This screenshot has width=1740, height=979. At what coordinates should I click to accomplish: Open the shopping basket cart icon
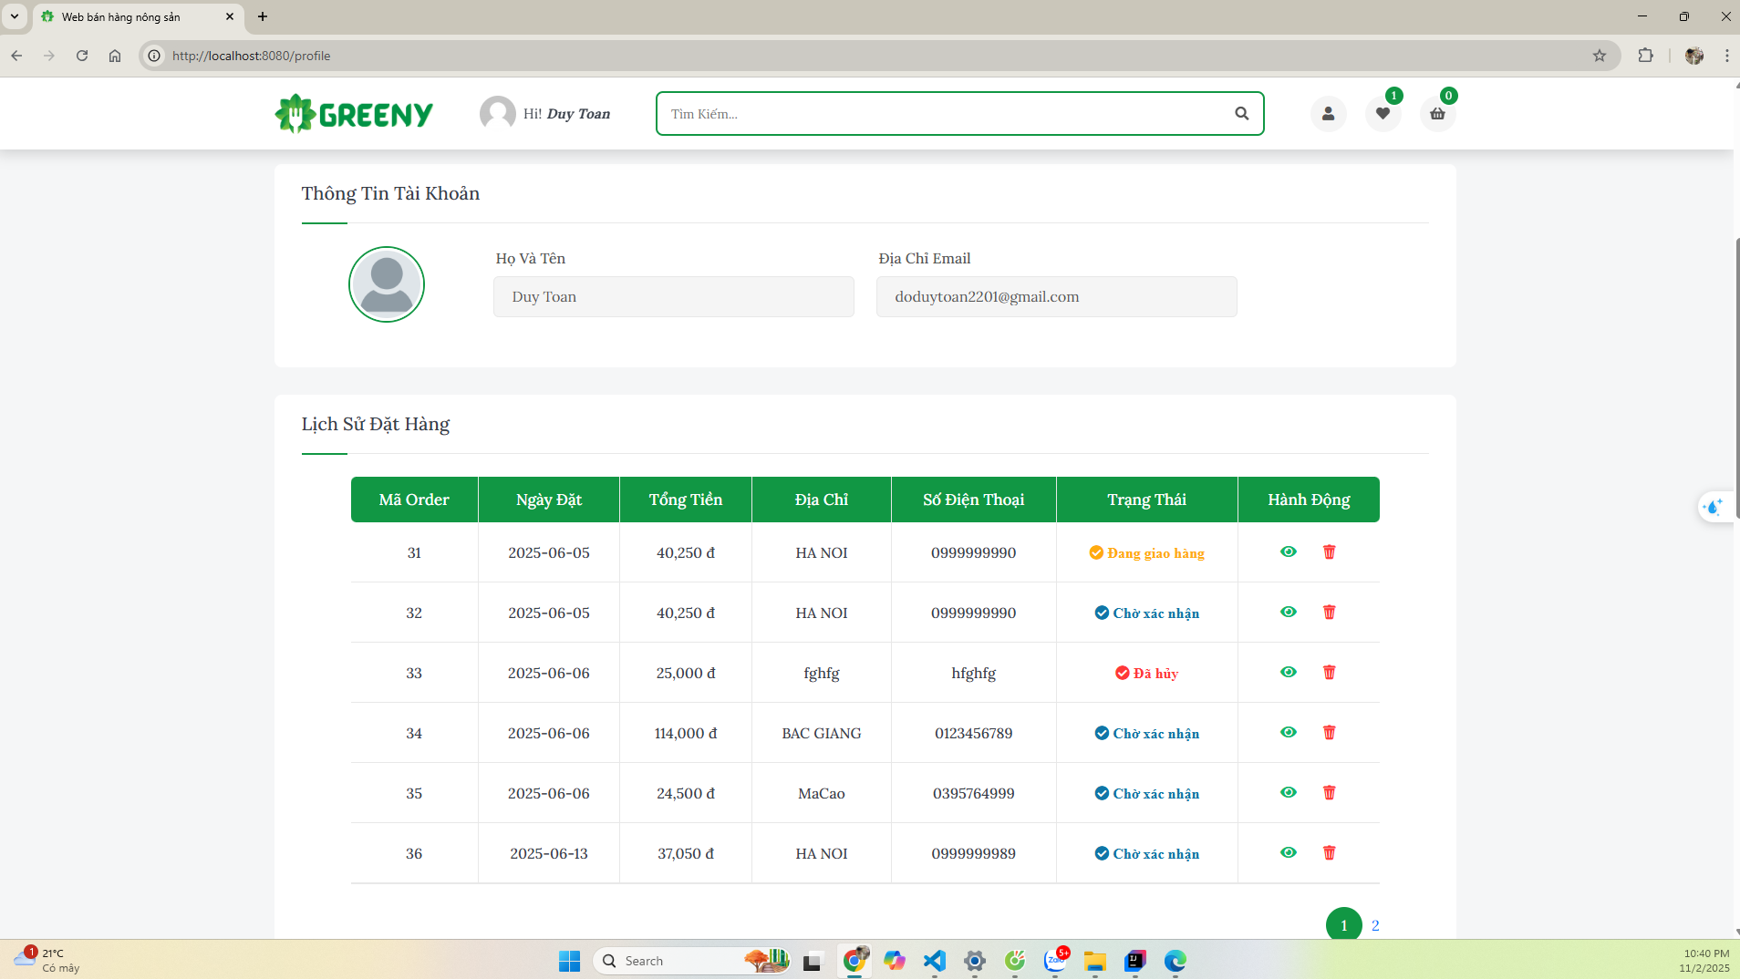click(x=1437, y=114)
